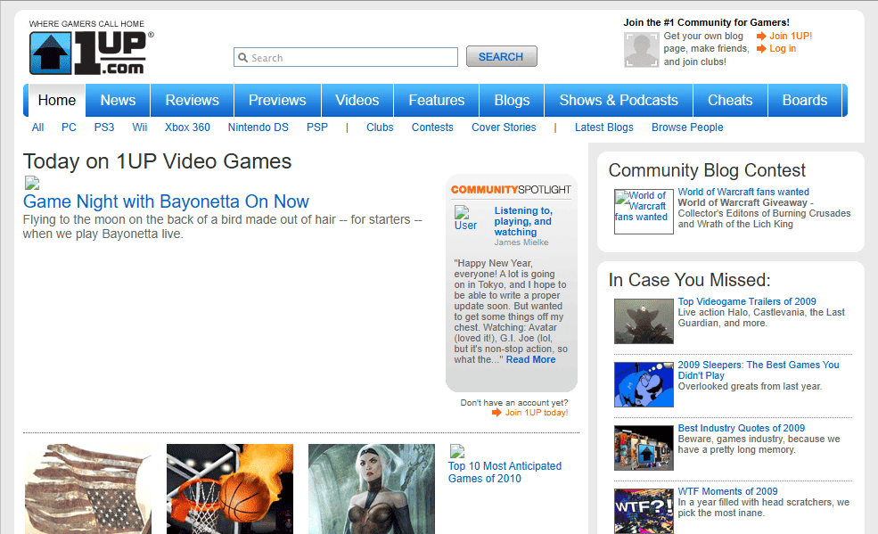Viewport: 878px width, 534px height.
Task: Open Top Videogame Trailers thumbnail
Action: tap(643, 321)
